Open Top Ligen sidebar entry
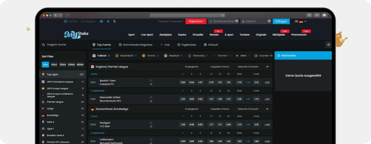 [63, 74]
